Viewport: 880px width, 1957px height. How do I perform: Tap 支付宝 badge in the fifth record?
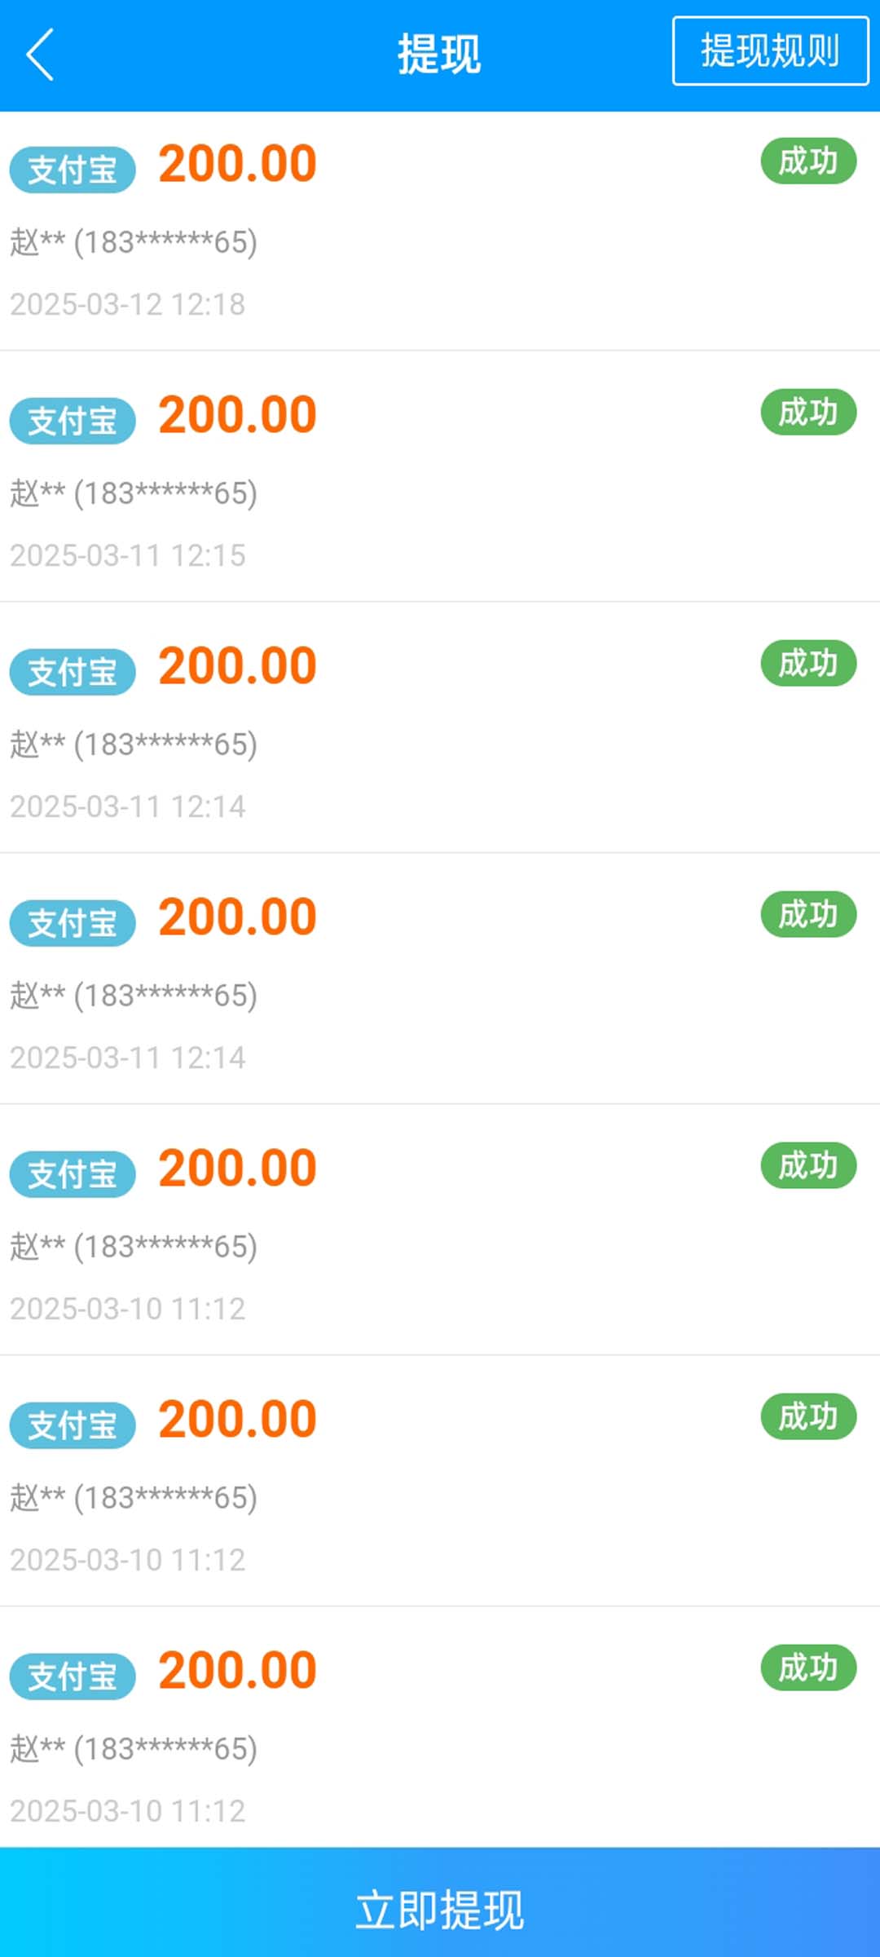(x=73, y=1174)
